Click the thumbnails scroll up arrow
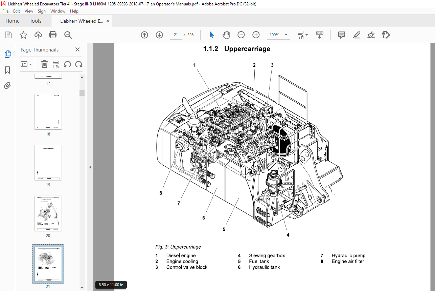 [82, 77]
